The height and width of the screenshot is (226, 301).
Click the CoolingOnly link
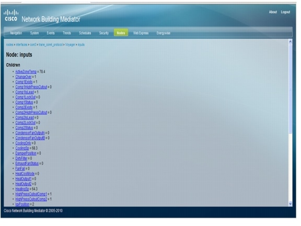(23, 143)
